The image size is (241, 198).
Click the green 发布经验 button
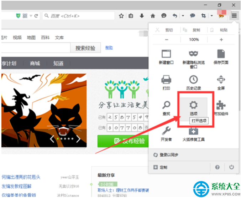click(x=123, y=141)
